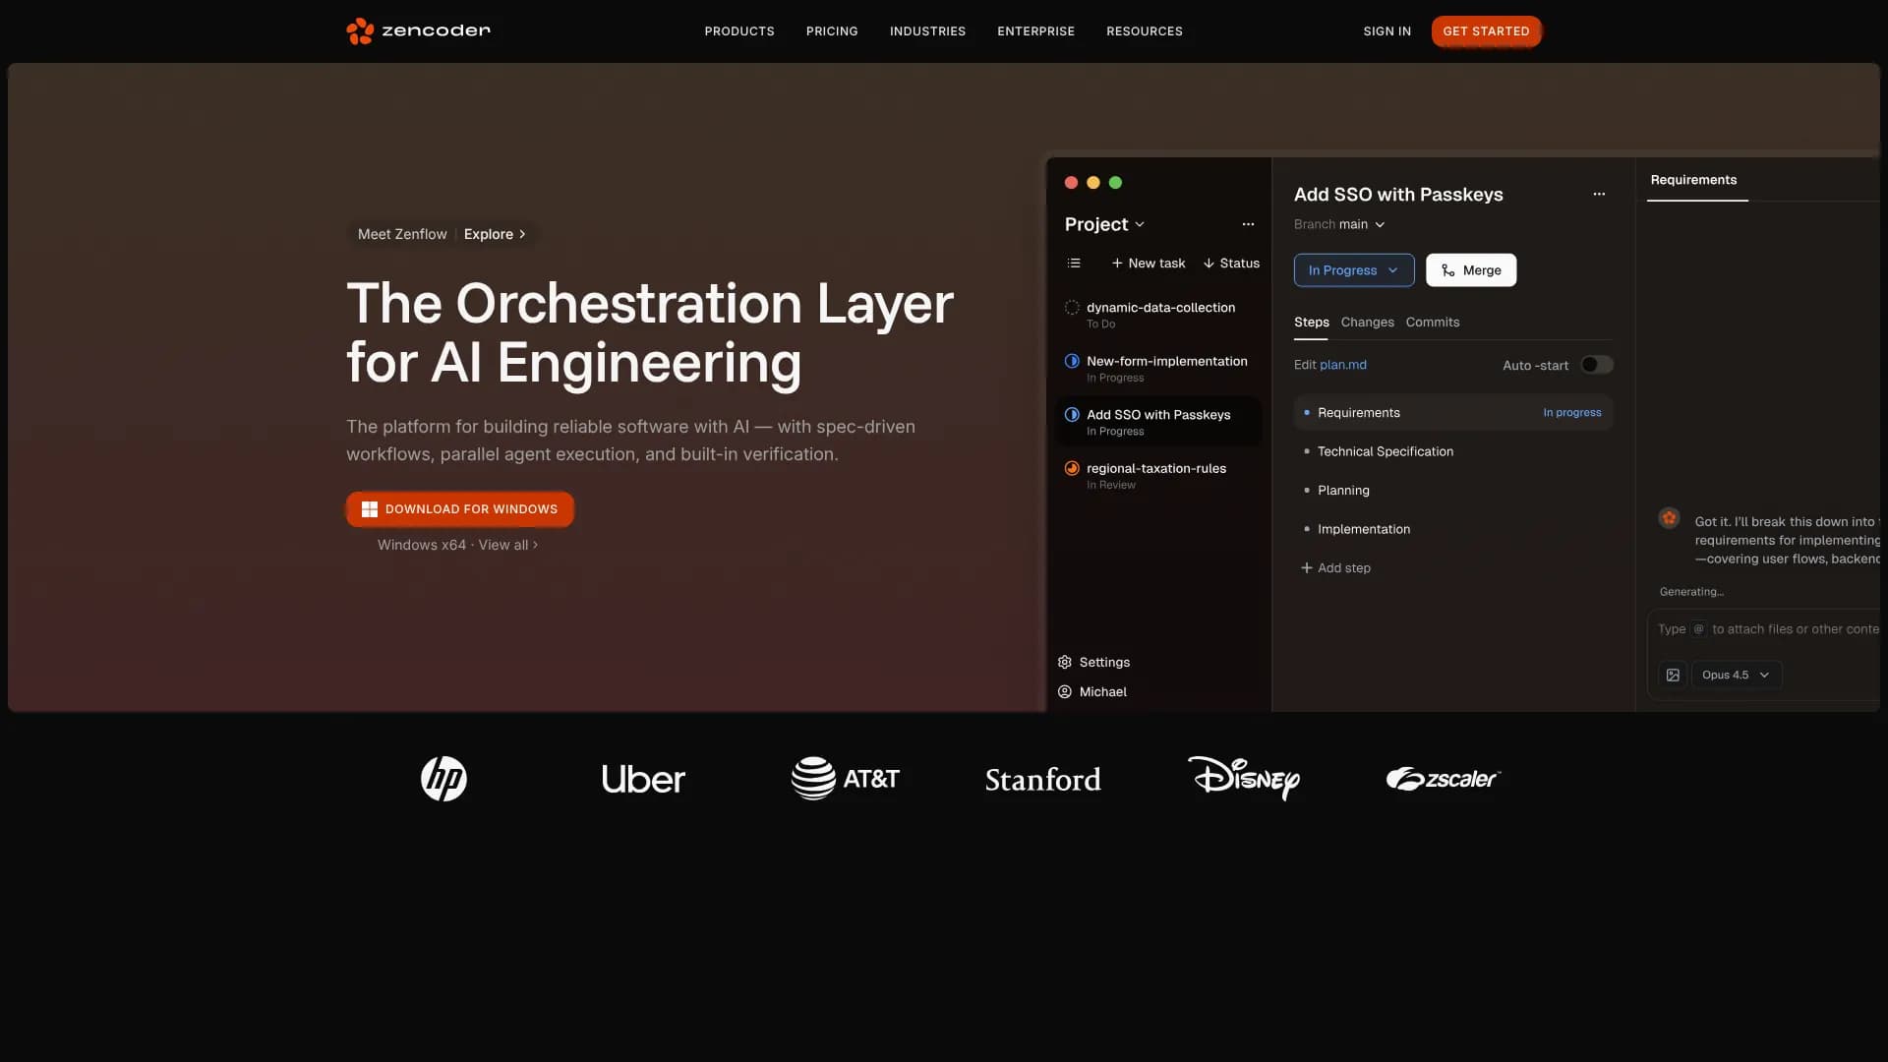Toggle the Auto-start switch
Image resolution: width=1888 pixels, height=1062 pixels.
pos(1596,366)
